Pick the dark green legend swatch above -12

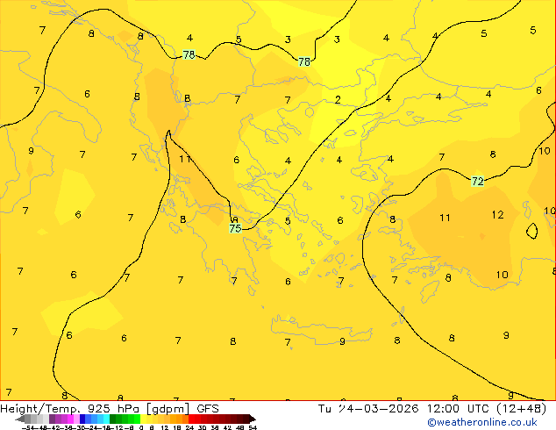[x=113, y=419]
